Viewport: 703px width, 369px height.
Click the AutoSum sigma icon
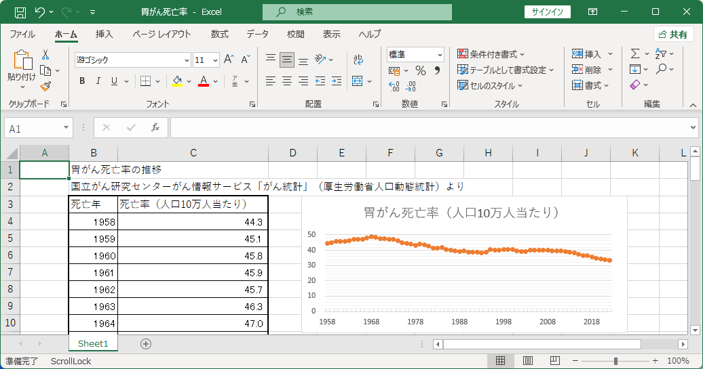(x=635, y=53)
